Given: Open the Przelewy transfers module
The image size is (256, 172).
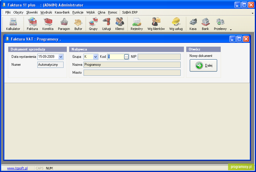Looking at the screenshot, I should (220, 24).
